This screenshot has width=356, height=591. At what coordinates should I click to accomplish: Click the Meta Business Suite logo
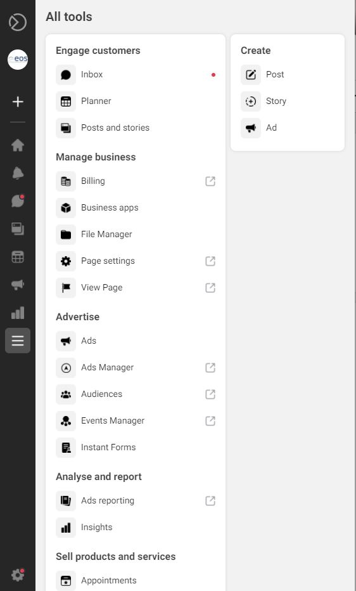point(18,22)
